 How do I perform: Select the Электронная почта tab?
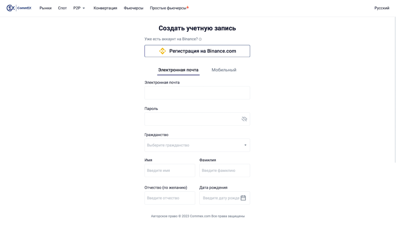(178, 70)
